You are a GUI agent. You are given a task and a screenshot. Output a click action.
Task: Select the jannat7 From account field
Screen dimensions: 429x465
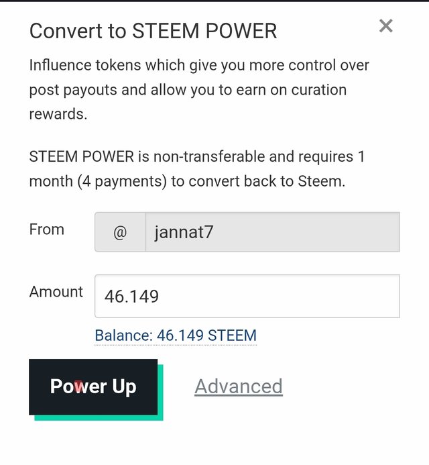pos(272,232)
